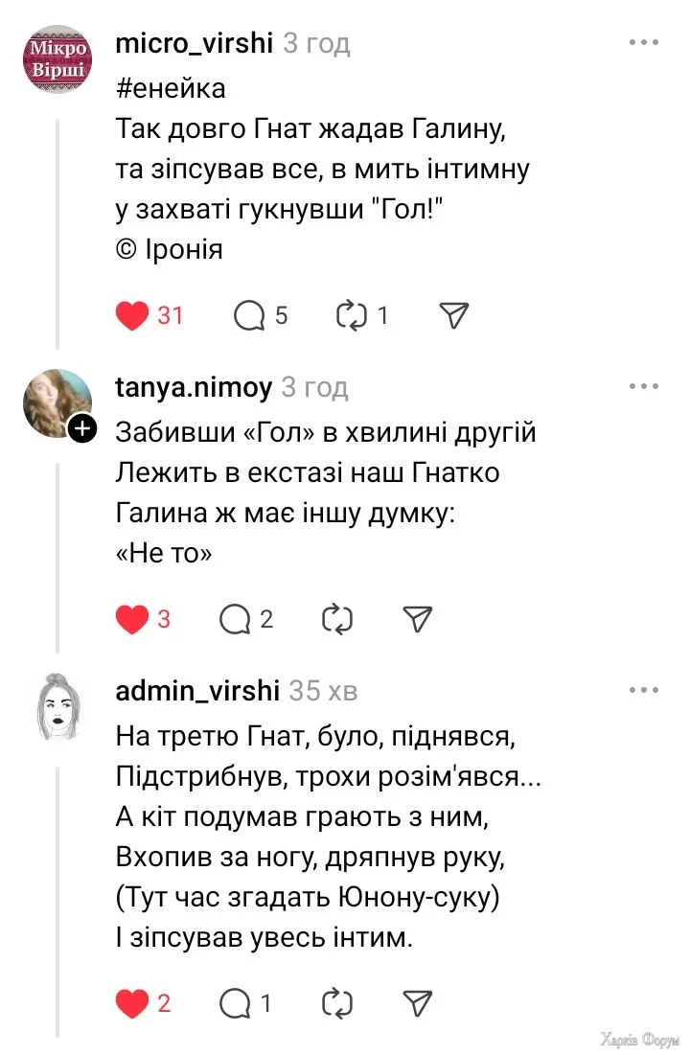The image size is (690, 1055).
Task: Repost the micro_virshi post
Action: point(352,315)
